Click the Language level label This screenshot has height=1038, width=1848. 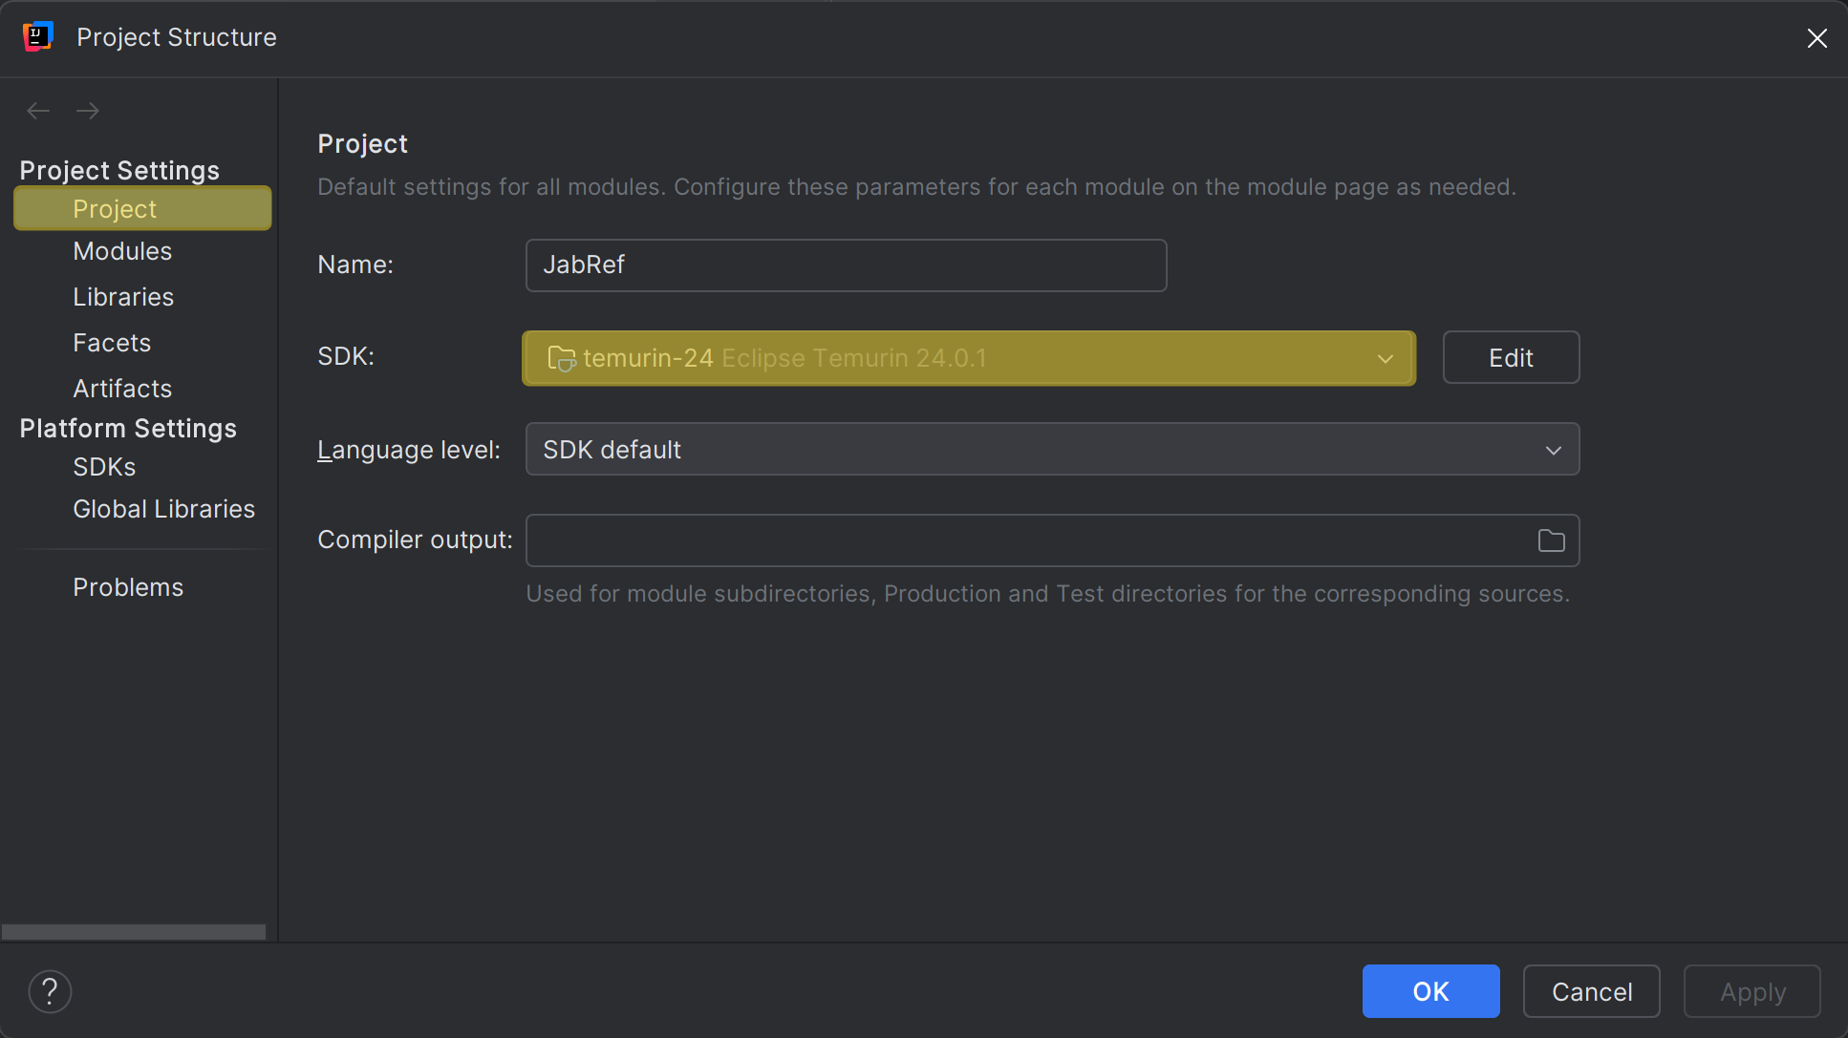coord(409,450)
